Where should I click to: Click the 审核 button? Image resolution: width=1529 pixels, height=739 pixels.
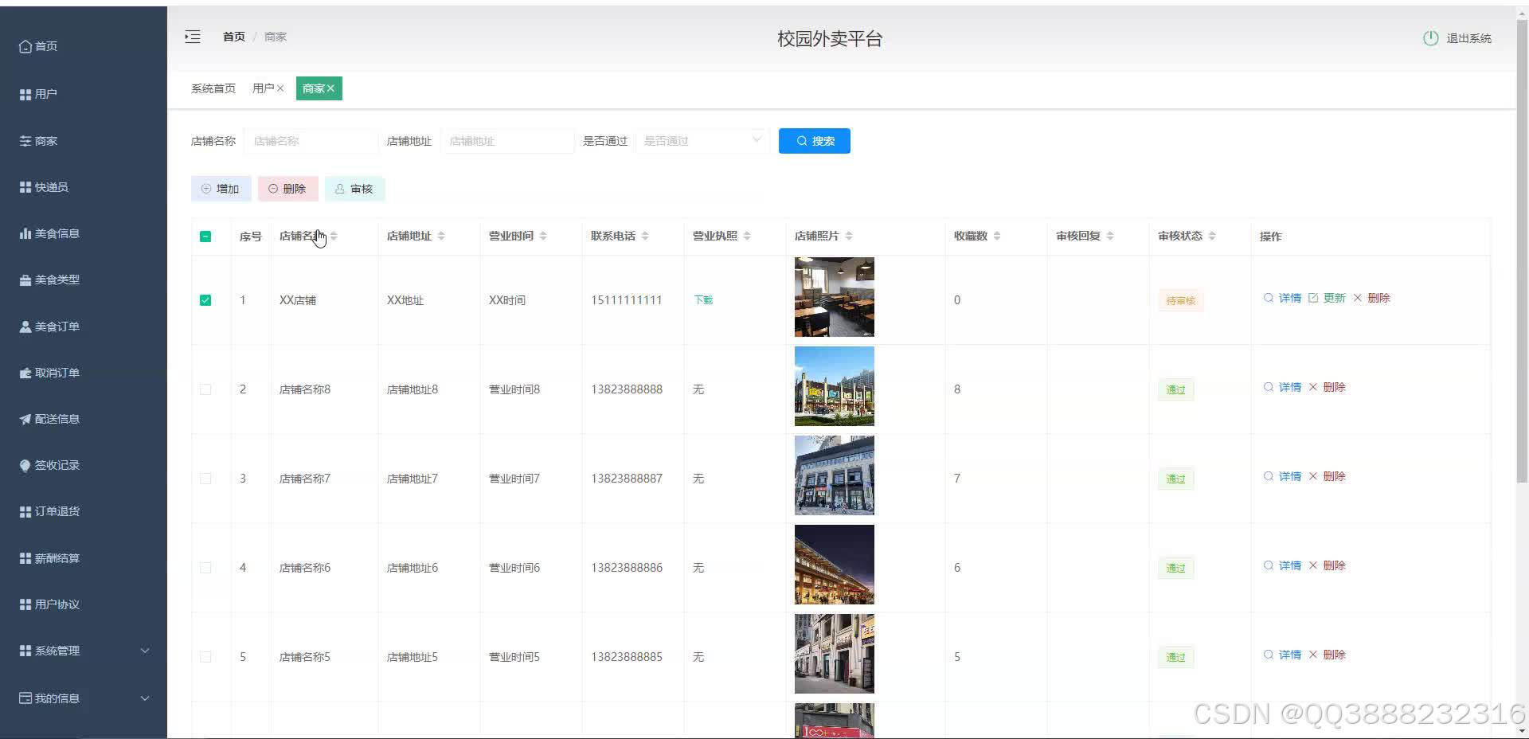(354, 189)
